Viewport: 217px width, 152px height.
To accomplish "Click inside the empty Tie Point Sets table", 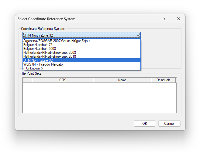I will pos(99,98).
